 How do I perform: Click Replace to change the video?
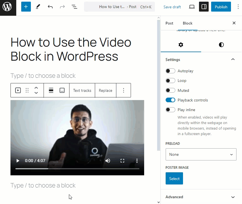click(106, 90)
